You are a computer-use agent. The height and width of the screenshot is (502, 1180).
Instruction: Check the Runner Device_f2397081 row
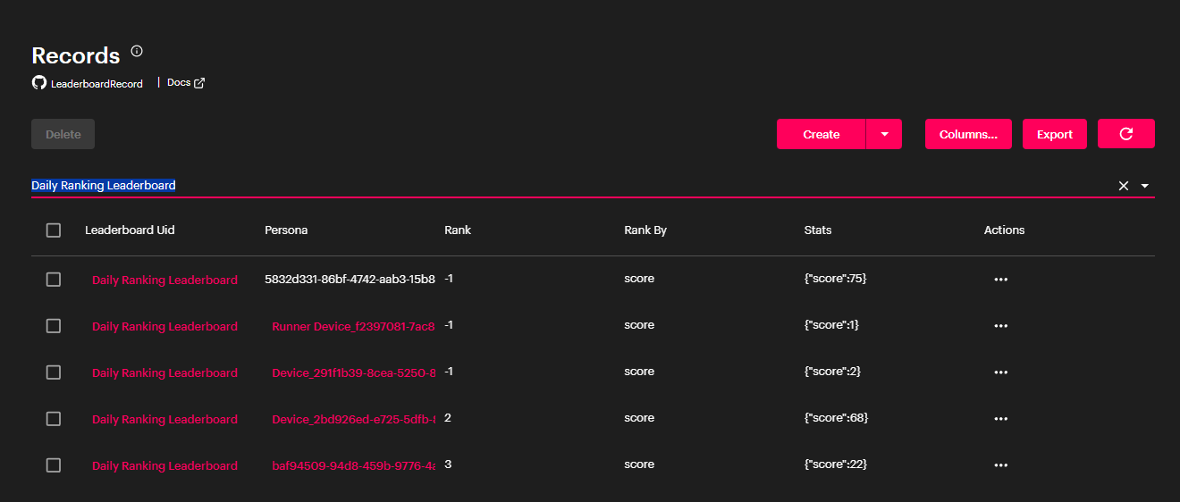click(x=54, y=326)
